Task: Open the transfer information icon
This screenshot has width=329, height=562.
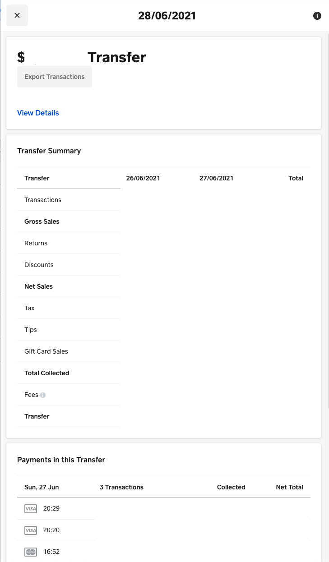Action: pos(317,16)
